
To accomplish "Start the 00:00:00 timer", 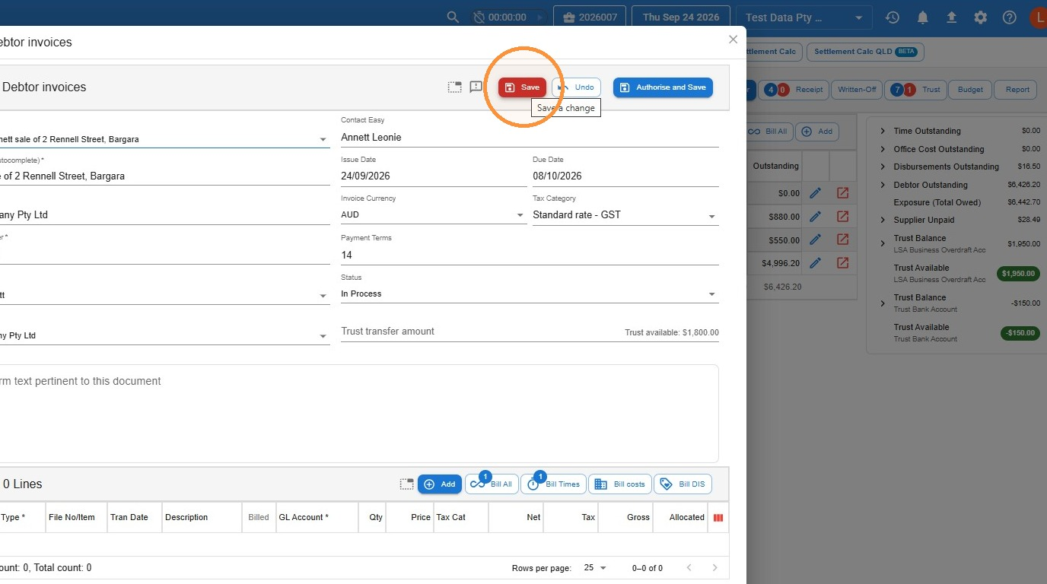I will [x=540, y=17].
